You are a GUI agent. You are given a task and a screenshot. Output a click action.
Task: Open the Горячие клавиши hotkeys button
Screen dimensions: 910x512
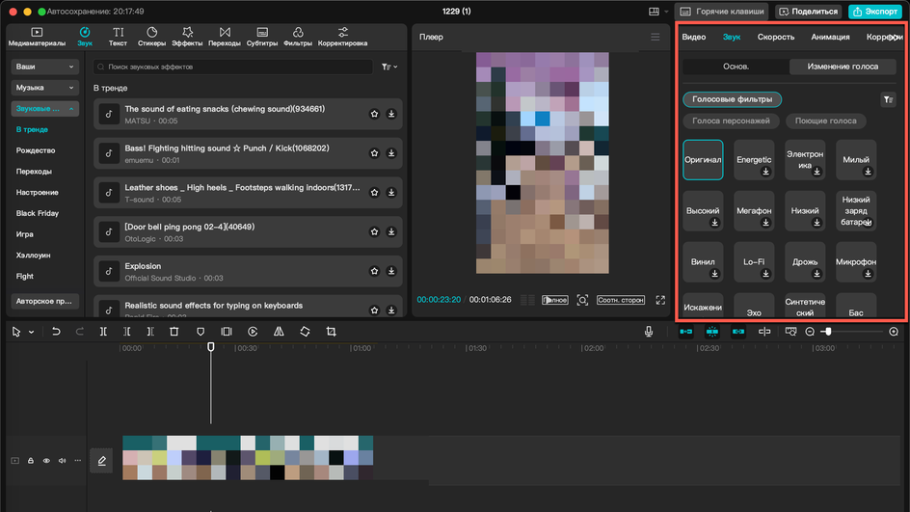click(x=722, y=12)
